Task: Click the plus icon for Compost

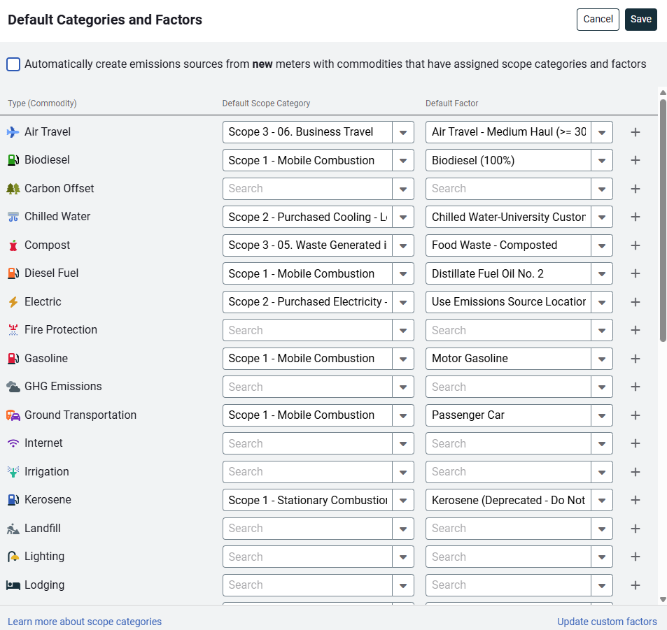Action: click(x=635, y=245)
